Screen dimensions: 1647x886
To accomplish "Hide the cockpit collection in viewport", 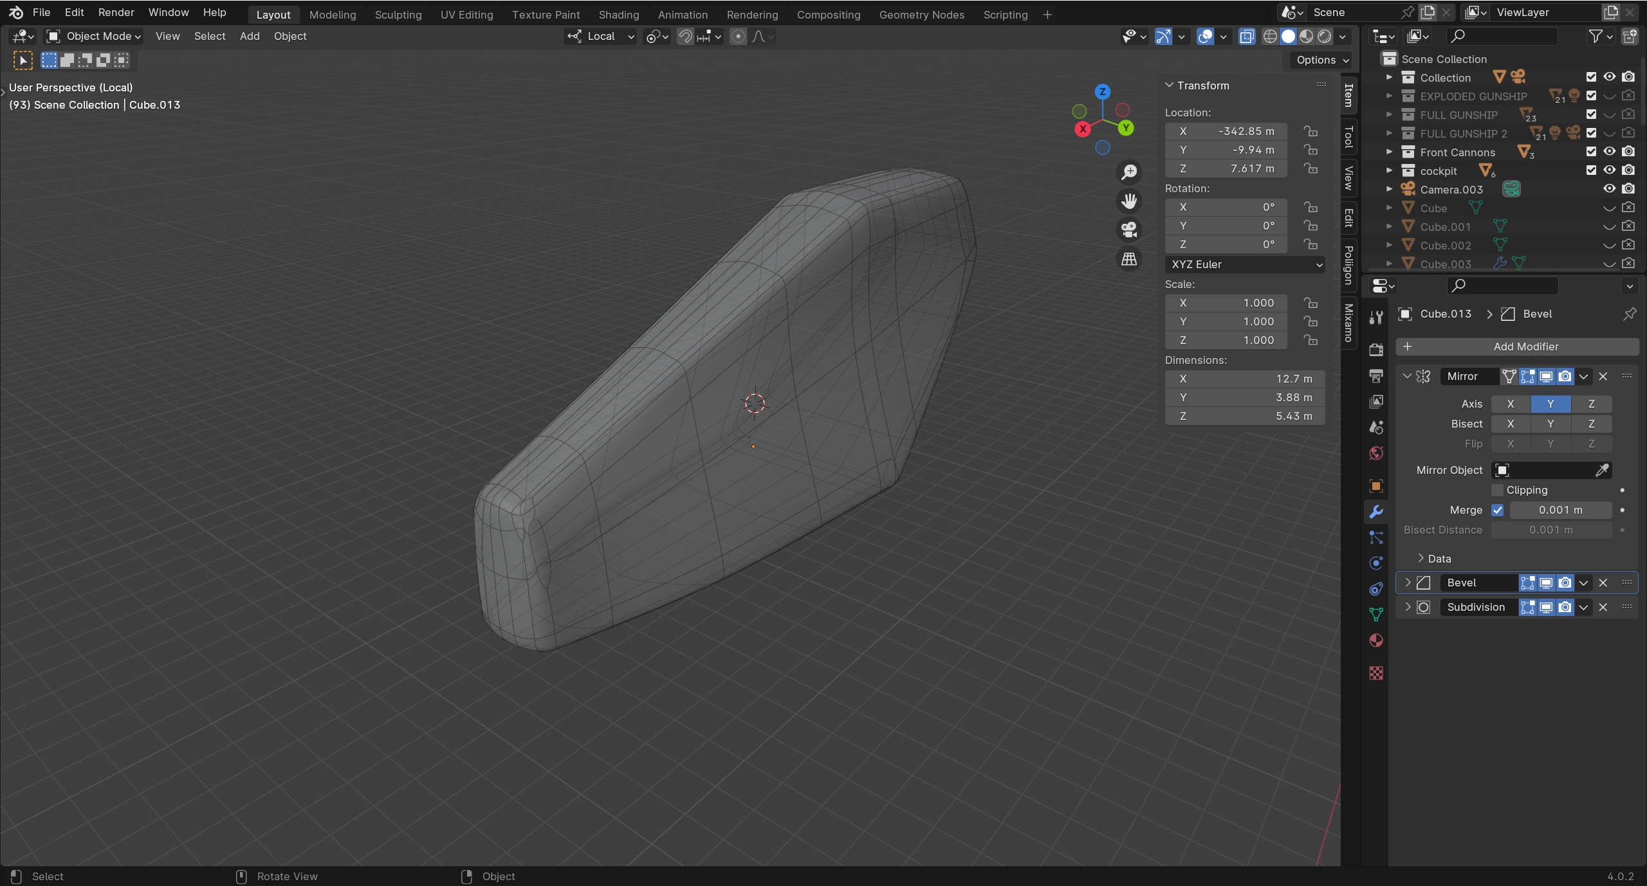I will tap(1609, 170).
